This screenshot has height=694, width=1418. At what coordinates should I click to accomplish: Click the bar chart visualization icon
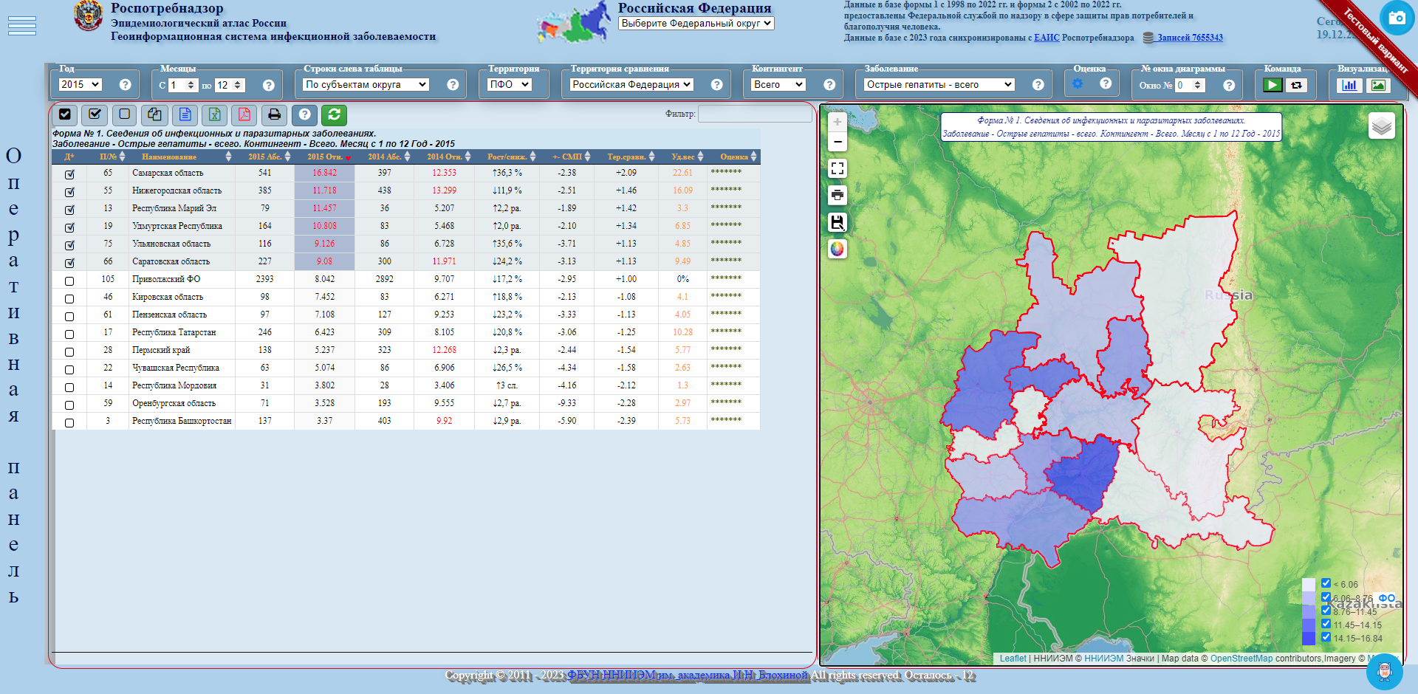coord(1349,85)
